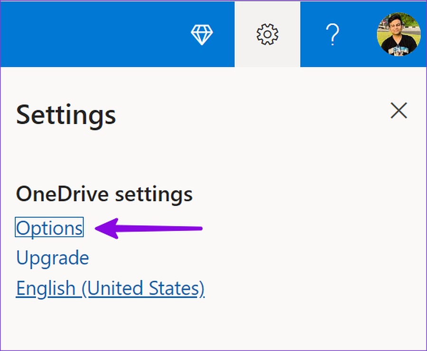The image size is (427, 351).
Task: Dismiss the Settings pane
Action: tap(399, 110)
